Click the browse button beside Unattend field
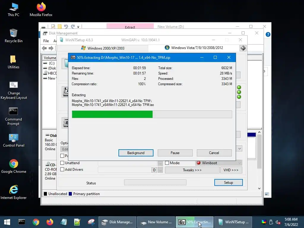 (160, 163)
